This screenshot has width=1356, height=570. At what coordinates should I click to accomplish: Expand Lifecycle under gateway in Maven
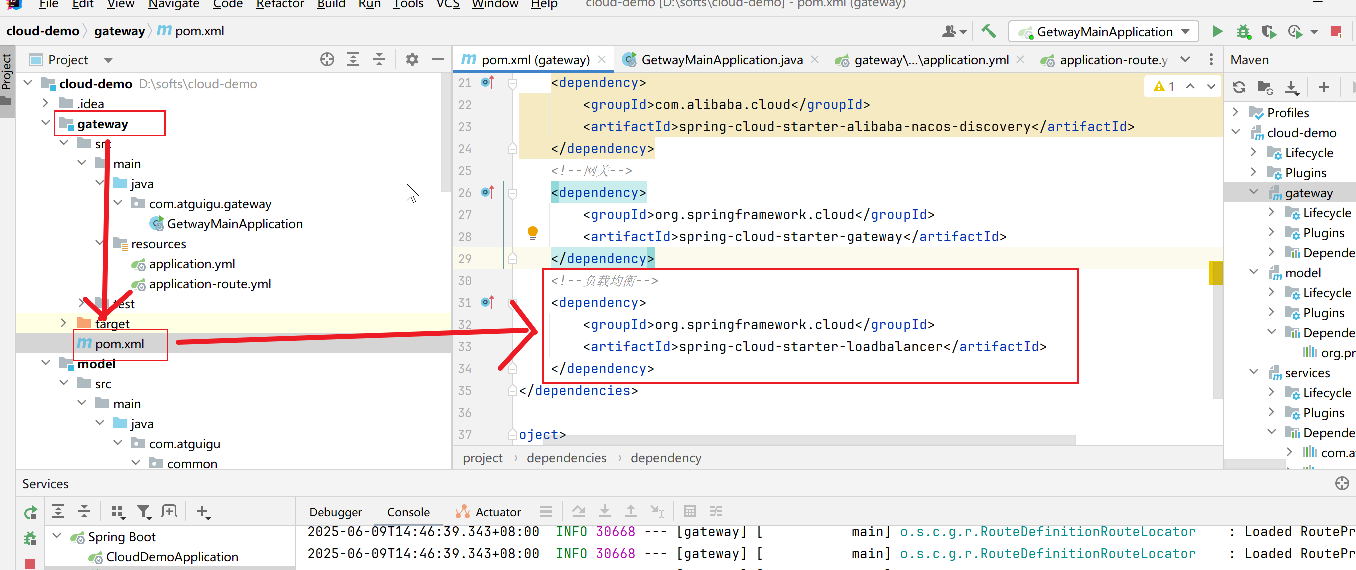click(1272, 212)
